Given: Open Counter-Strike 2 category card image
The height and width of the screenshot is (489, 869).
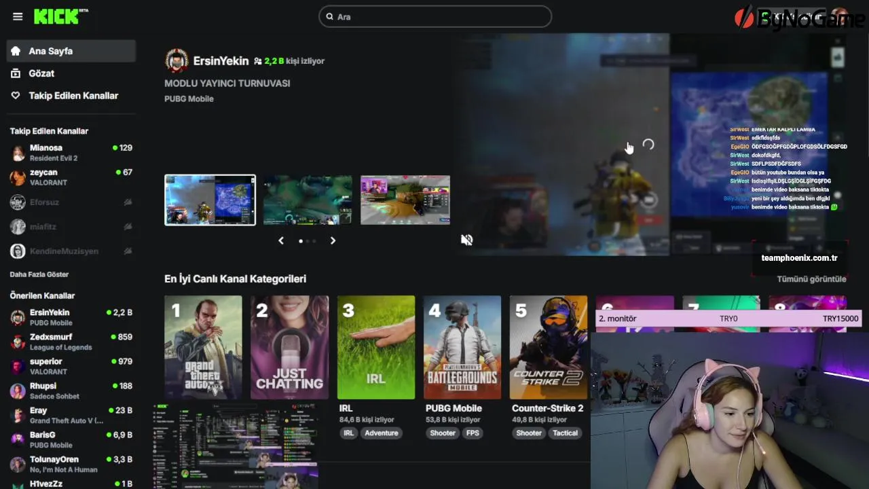Looking at the screenshot, I should coord(549,347).
